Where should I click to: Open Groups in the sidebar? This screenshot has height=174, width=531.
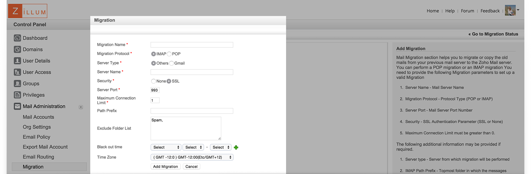coord(31,84)
